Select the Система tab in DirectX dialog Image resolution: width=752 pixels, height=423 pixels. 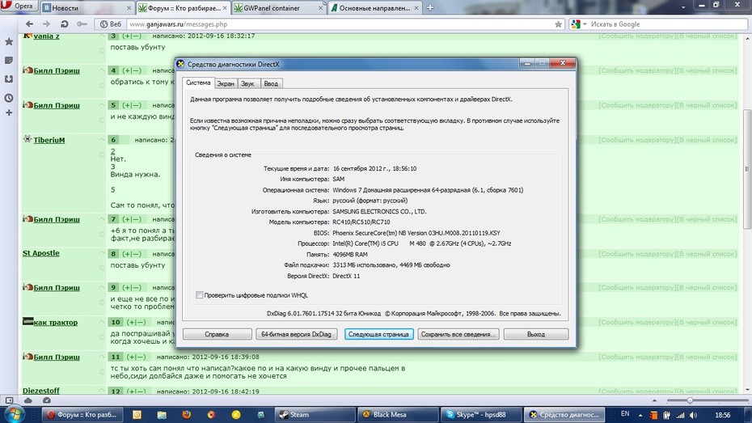tap(198, 82)
